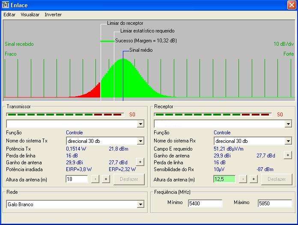Click the 'EIRP=3,8 W' value
298x225 pixels.
79,169
